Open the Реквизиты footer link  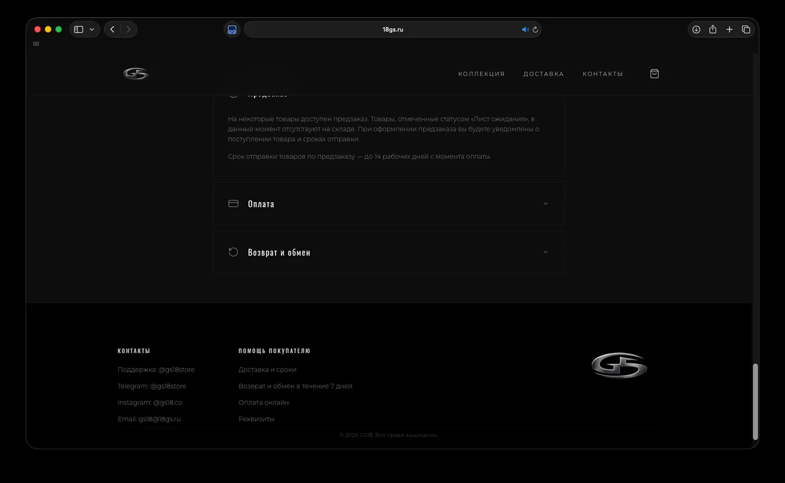pos(256,419)
